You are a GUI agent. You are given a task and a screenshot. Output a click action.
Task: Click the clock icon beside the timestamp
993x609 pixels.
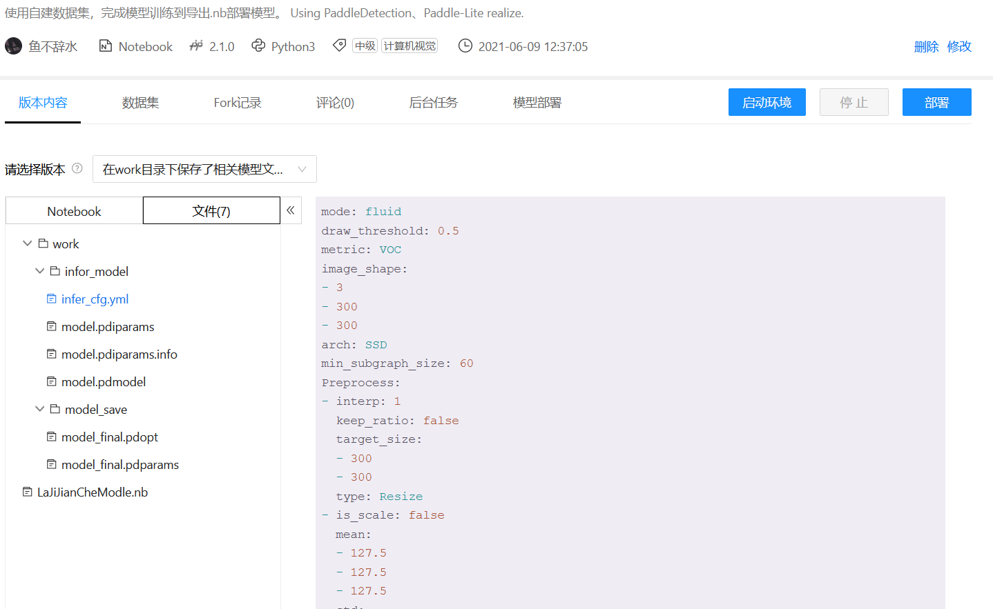tap(465, 46)
